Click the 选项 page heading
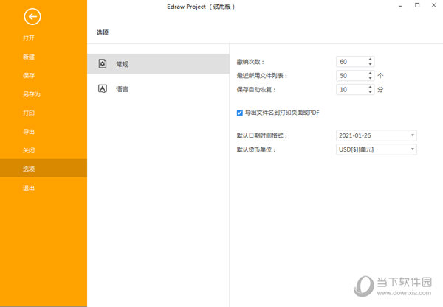The image size is (443, 307). click(103, 32)
